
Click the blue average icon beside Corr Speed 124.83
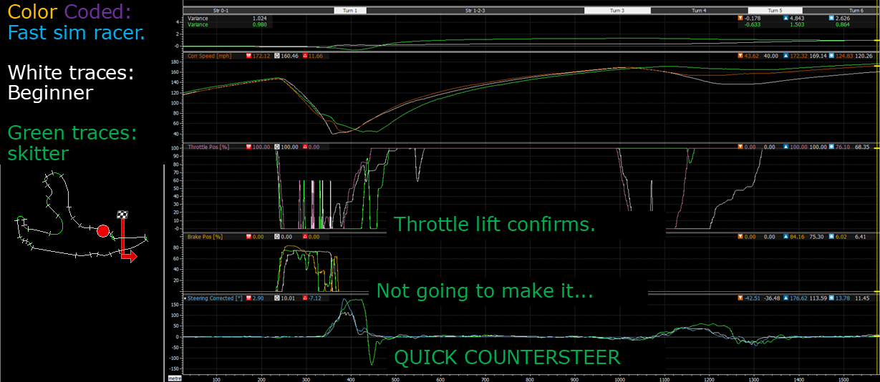(x=831, y=56)
